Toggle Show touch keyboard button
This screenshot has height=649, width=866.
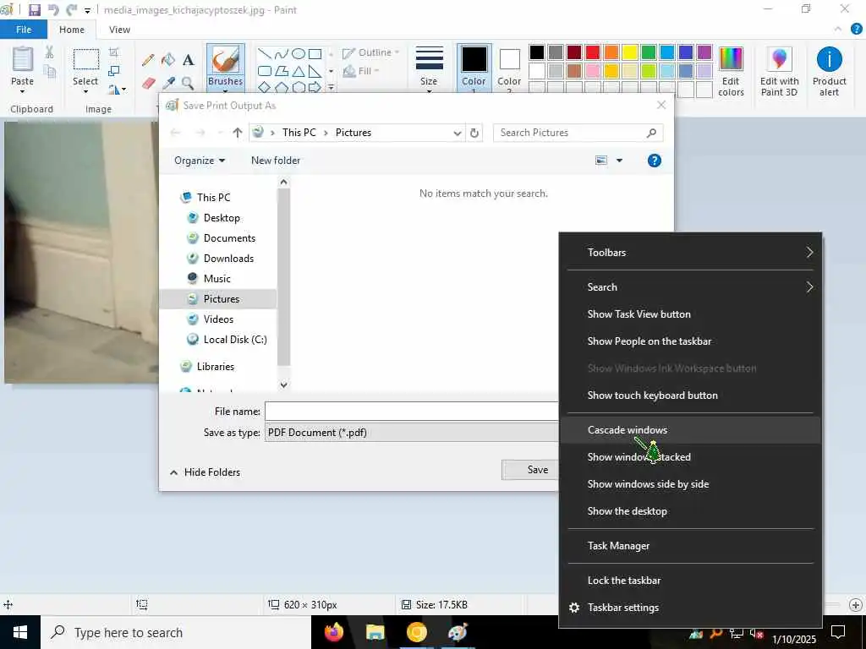pyautogui.click(x=690, y=395)
